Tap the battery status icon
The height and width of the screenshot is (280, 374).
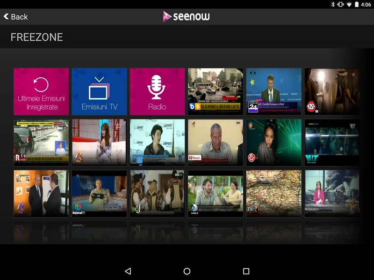tap(357, 4)
